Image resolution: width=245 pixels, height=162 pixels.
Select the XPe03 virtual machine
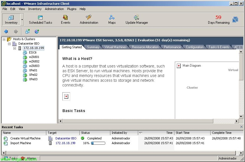tap(33, 79)
